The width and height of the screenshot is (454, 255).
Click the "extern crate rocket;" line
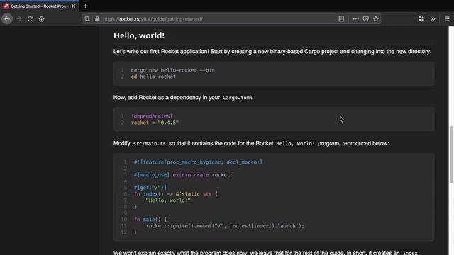pyautogui.click(x=183, y=175)
